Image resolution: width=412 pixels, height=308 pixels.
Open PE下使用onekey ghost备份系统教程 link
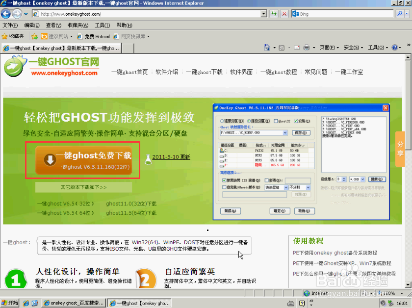335,253
